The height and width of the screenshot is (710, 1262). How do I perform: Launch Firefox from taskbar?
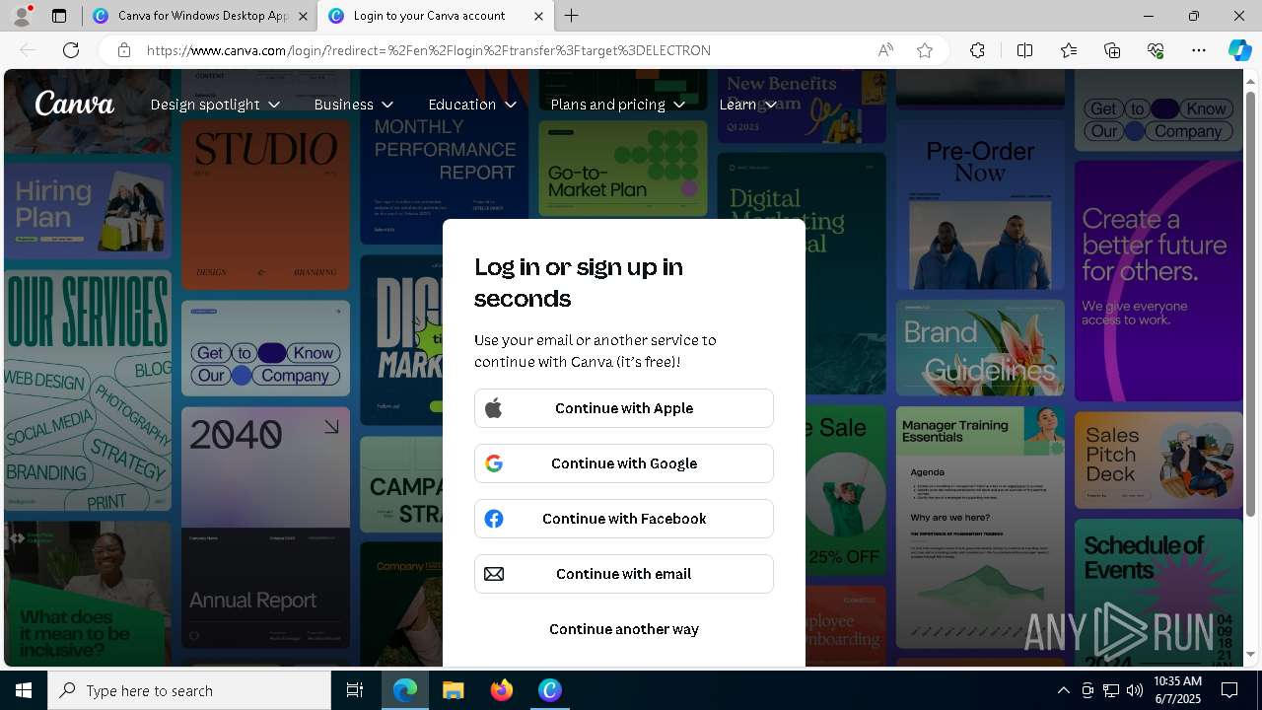pos(502,690)
